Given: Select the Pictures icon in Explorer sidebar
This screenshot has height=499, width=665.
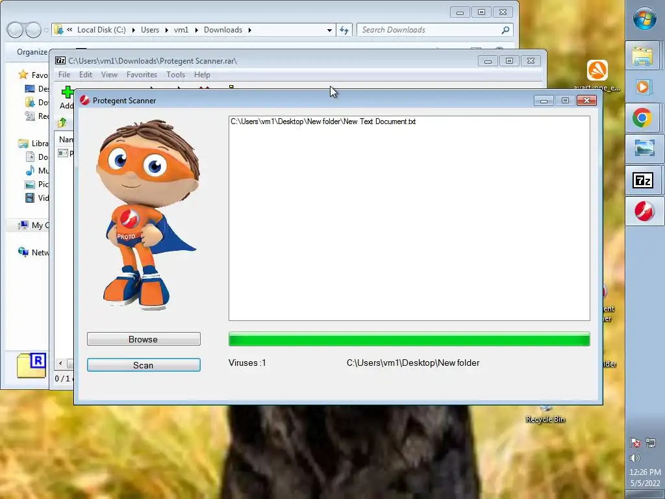Looking at the screenshot, I should [30, 184].
